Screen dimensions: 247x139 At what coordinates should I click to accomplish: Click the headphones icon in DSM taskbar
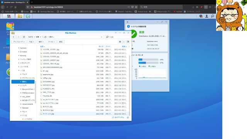click(28, 16)
